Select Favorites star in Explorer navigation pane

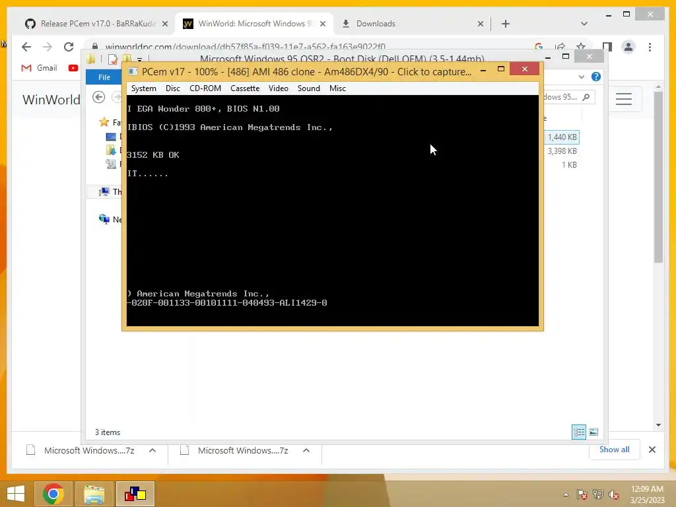click(x=104, y=122)
